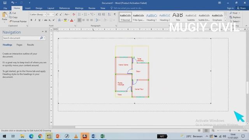Toggle italic formatting
The width and height of the screenshot is (249, 140).
pyautogui.click(x=35, y=20)
